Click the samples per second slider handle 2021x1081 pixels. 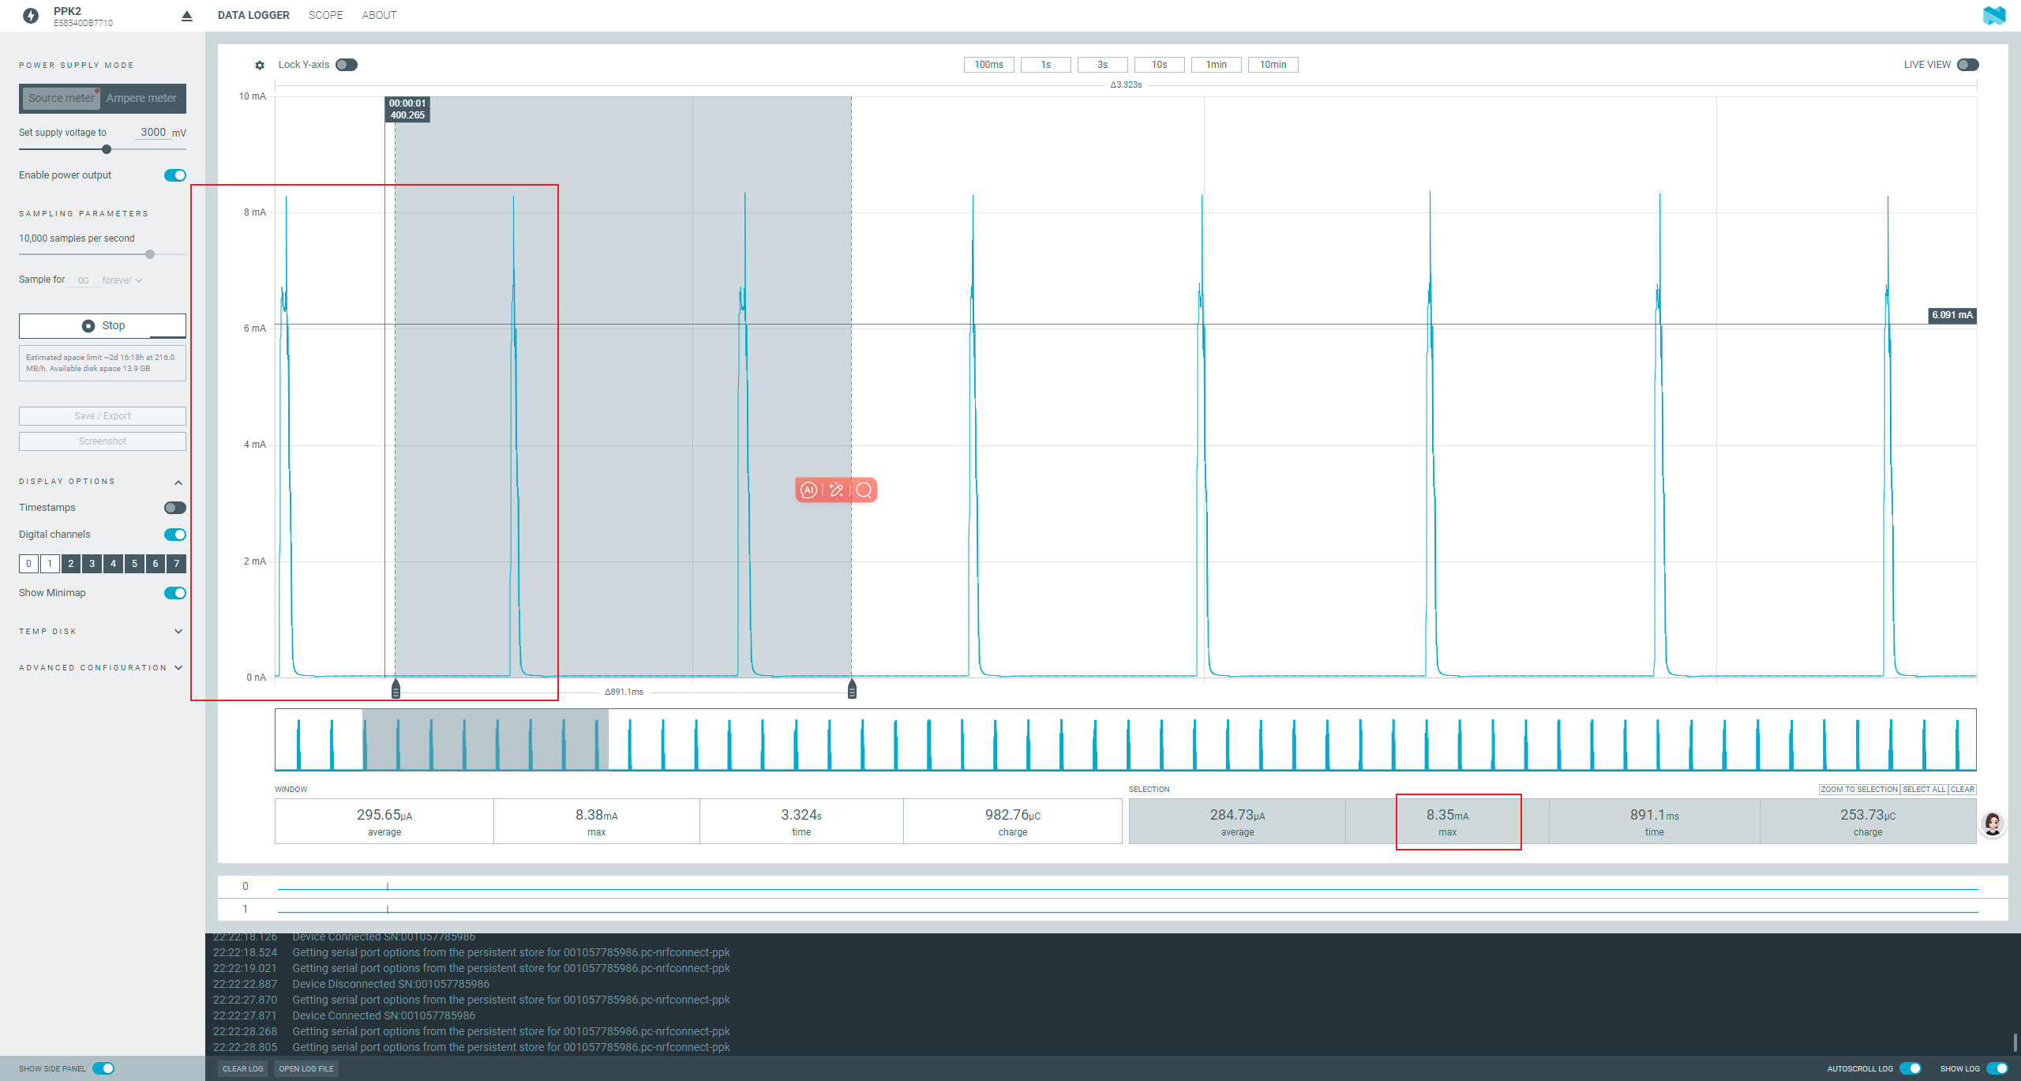(x=150, y=254)
